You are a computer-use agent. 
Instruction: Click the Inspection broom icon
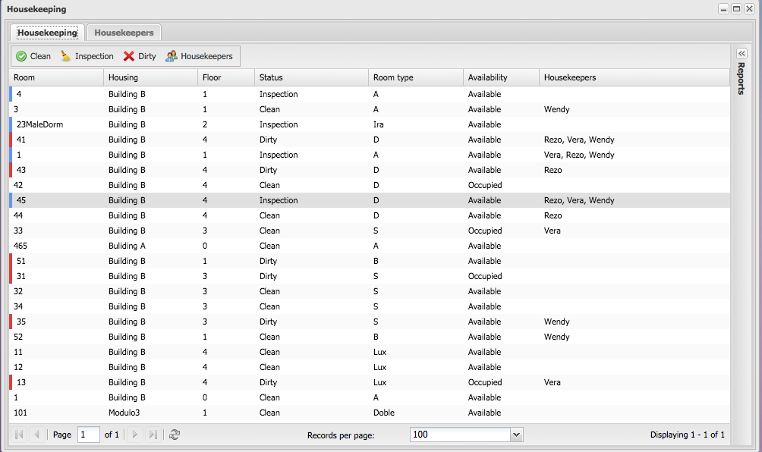tap(65, 56)
